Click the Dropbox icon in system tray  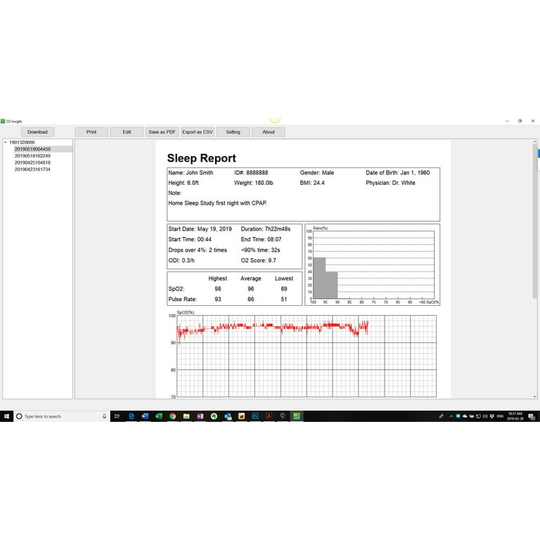491,416
